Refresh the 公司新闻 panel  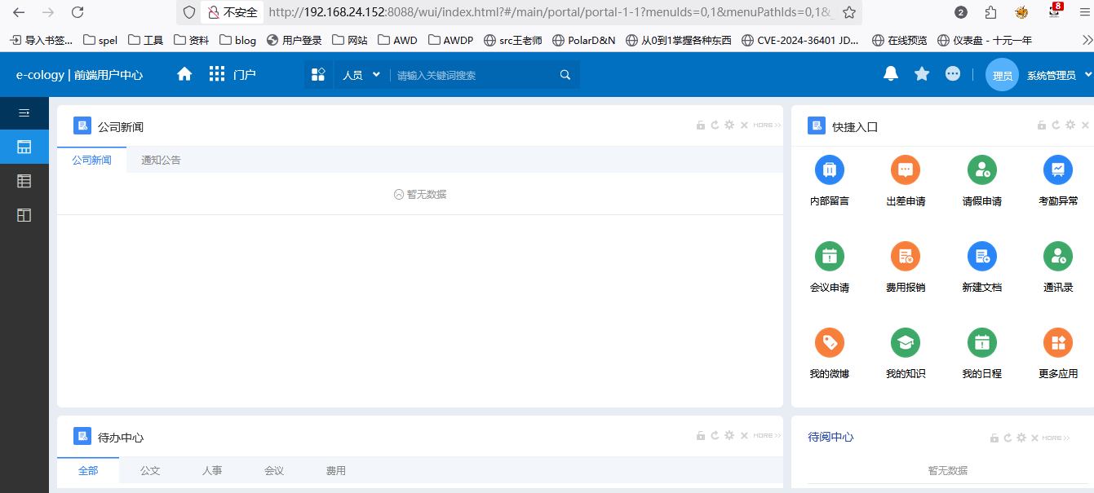(715, 125)
